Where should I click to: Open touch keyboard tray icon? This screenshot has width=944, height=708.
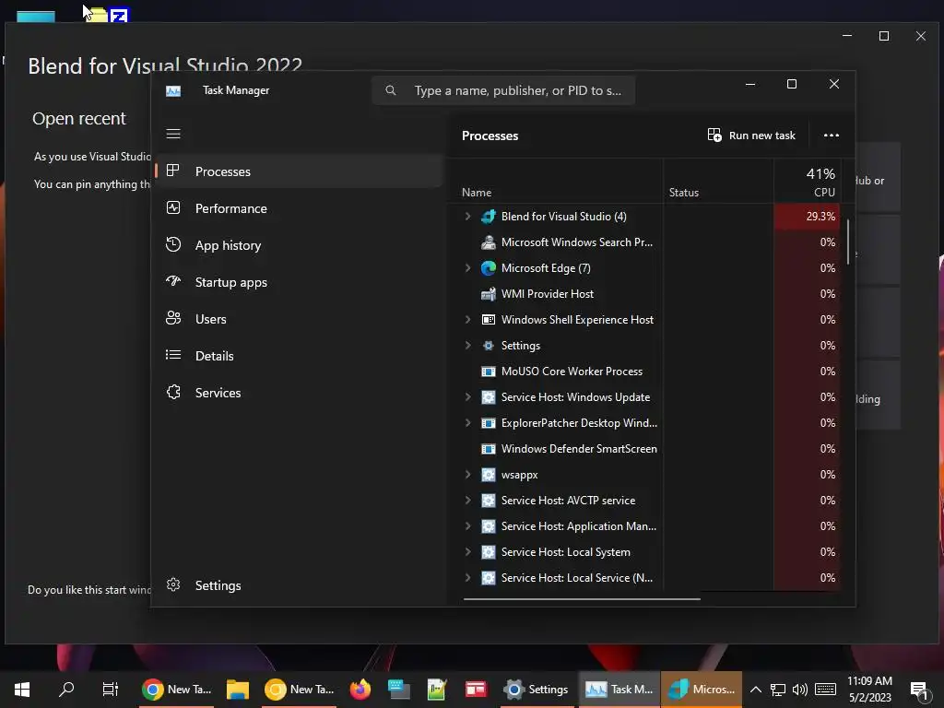click(825, 690)
